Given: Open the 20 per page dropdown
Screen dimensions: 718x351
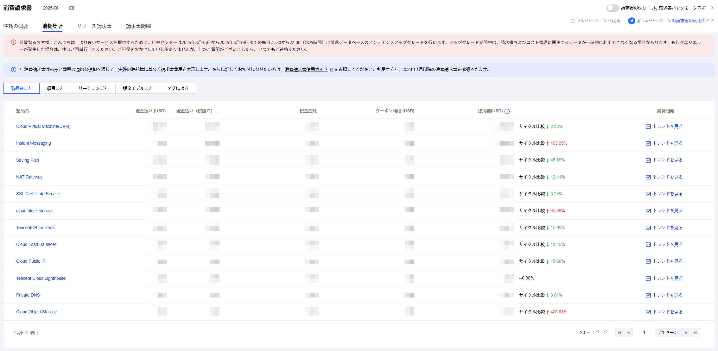Looking at the screenshot, I should [585, 332].
